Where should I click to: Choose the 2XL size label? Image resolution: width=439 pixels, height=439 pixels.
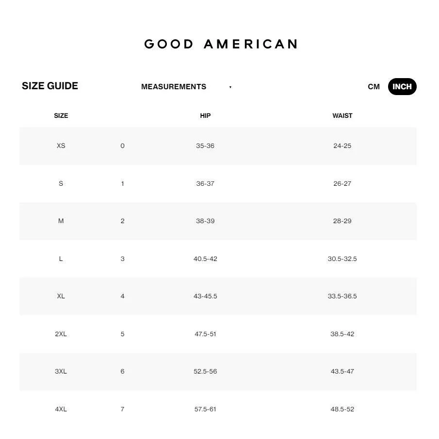pos(61,334)
